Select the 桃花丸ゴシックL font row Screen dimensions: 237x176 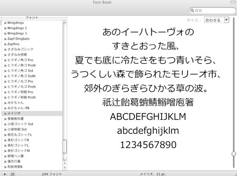click(32, 135)
